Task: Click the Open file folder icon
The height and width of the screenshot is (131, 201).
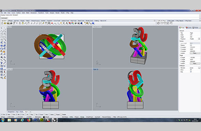Action: click(5, 23)
